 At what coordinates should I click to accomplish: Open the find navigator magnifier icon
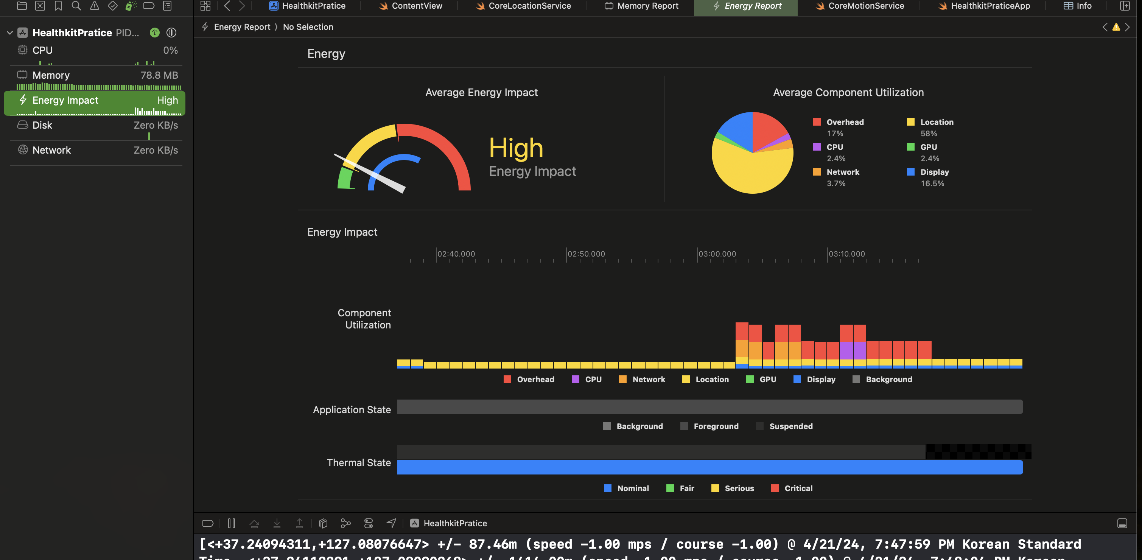(76, 6)
